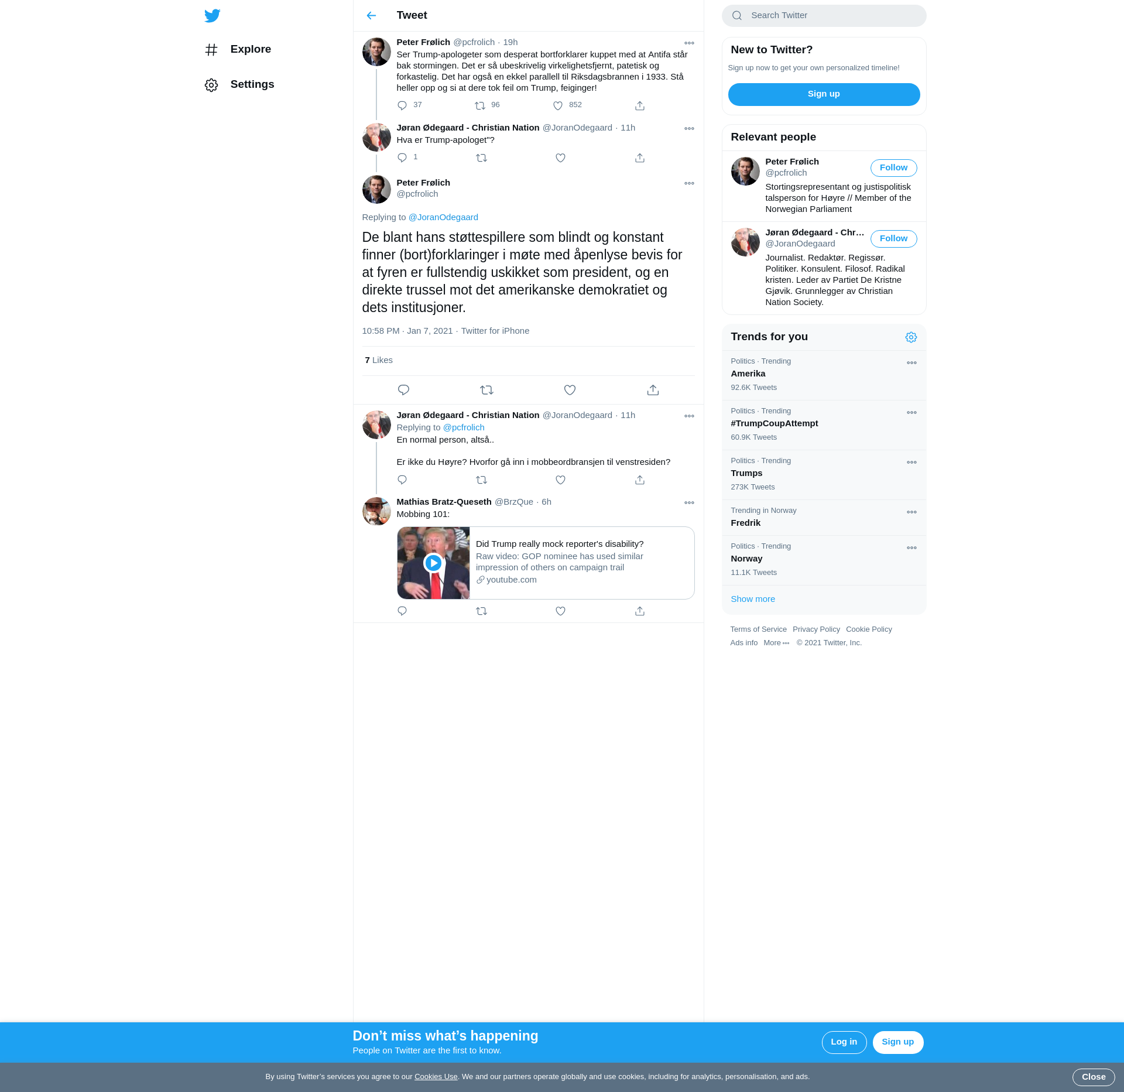
Task: Open more options for Fredrik trend
Action: click(911, 512)
